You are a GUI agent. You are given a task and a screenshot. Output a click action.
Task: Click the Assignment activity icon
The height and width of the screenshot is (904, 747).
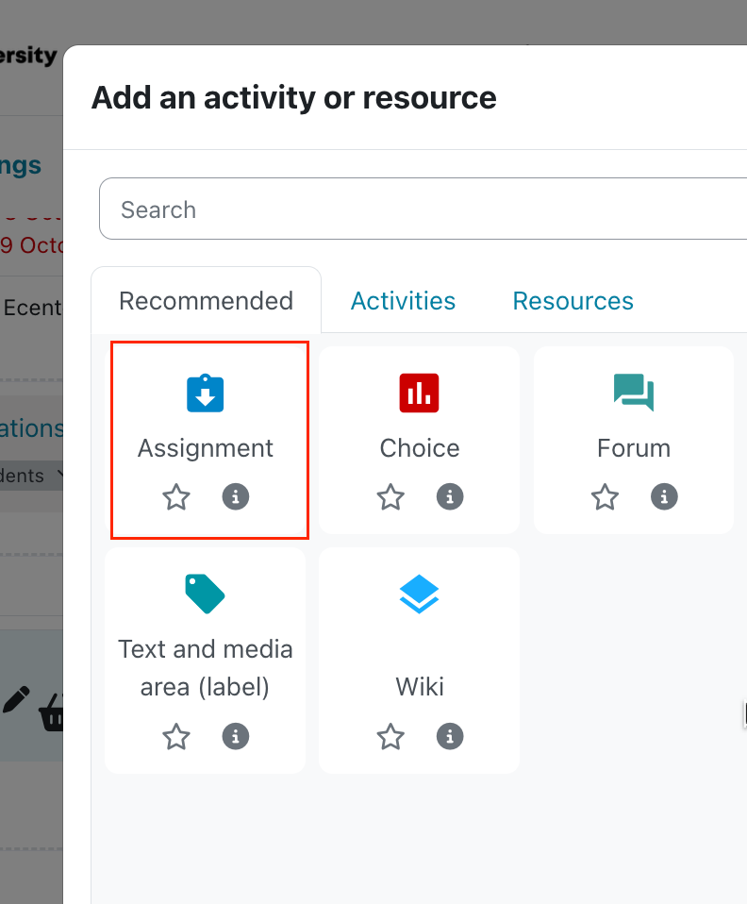tap(205, 393)
